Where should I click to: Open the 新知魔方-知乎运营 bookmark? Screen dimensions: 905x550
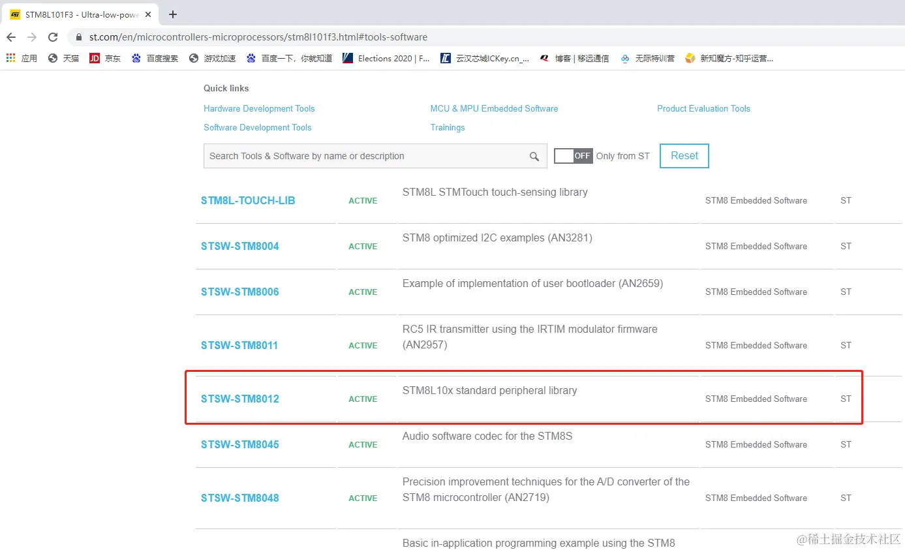click(729, 58)
